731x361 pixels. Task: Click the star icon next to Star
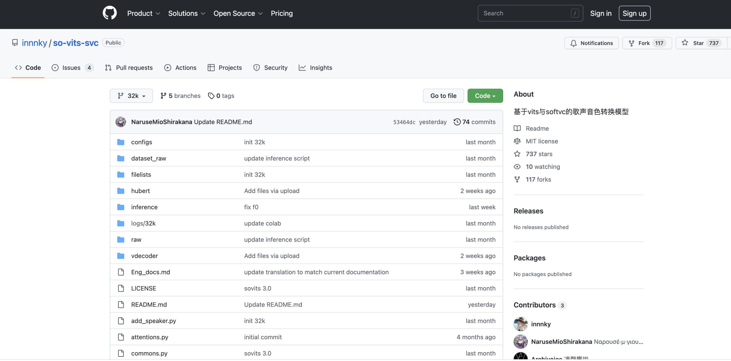click(685, 43)
